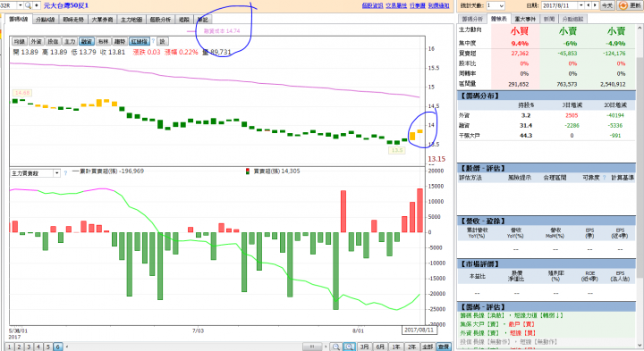Switch to the 籌碼分析 right panel tab
This screenshot has width=644, height=351.
pyautogui.click(x=472, y=19)
